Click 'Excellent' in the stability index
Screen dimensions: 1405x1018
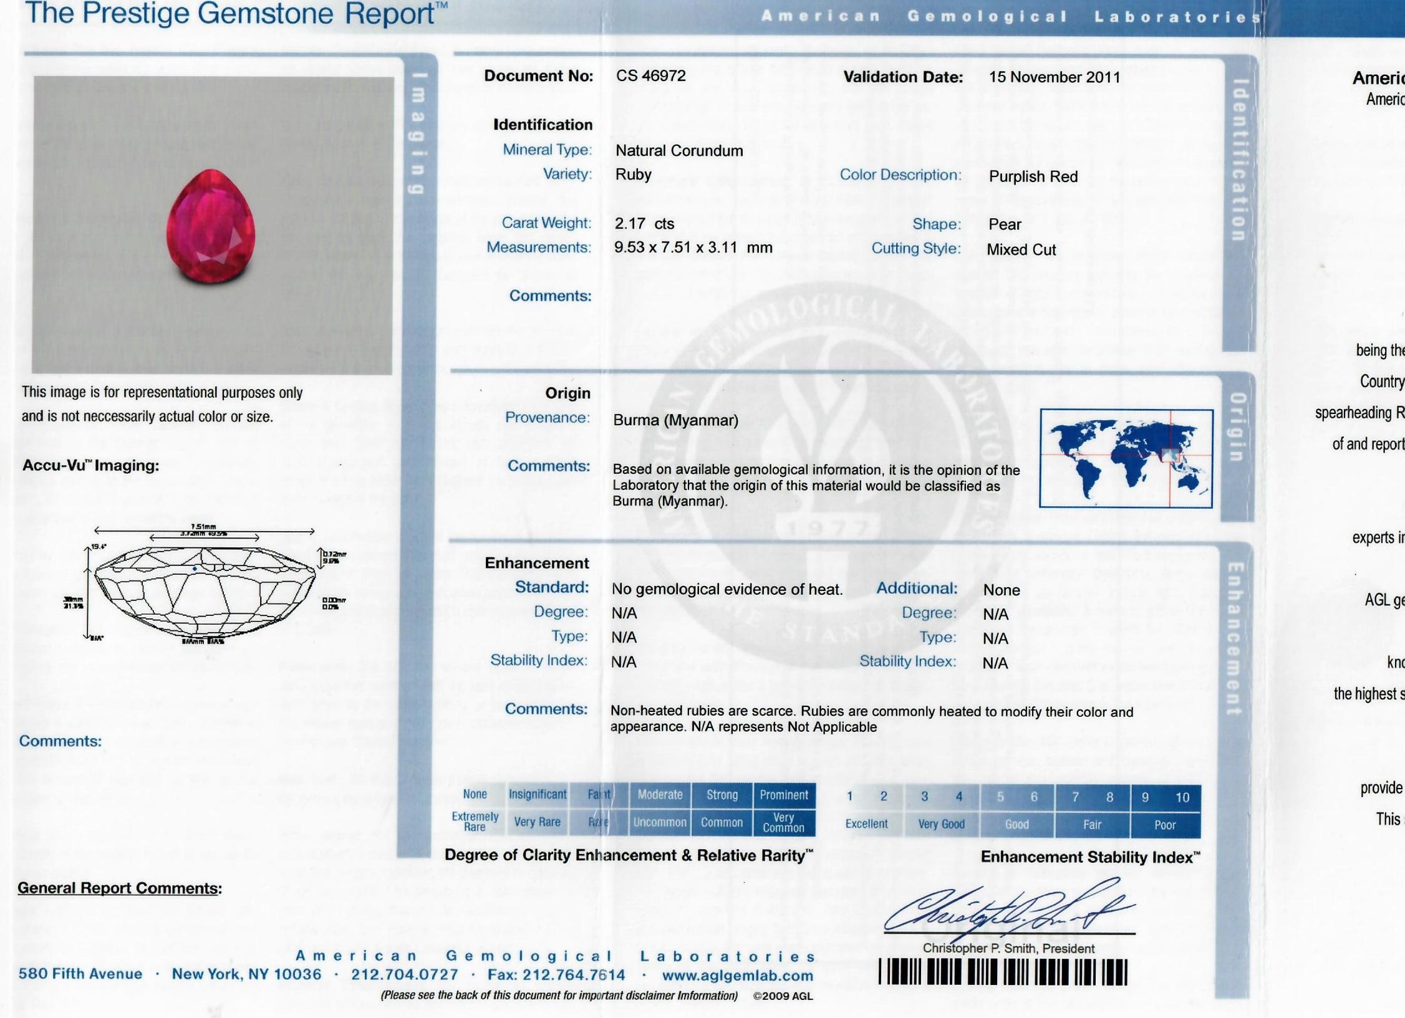pos(866,824)
